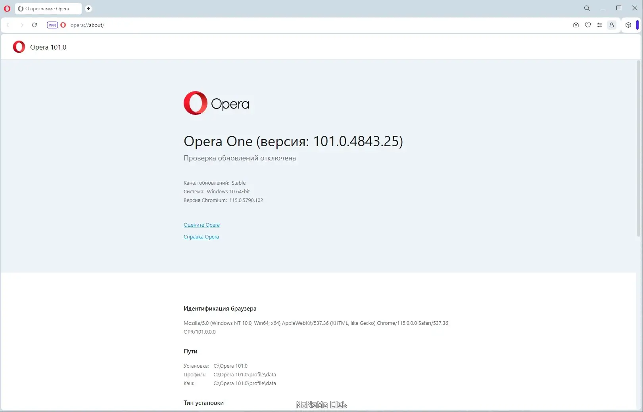This screenshot has width=643, height=412.
Task: Click the system value "Windows 10 64-bit"
Action: click(228, 192)
